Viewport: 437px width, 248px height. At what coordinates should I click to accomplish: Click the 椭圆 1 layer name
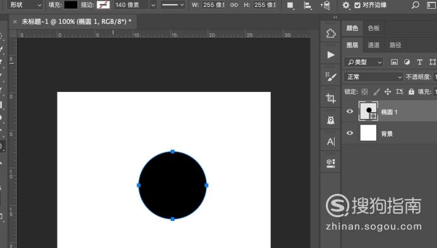point(389,112)
